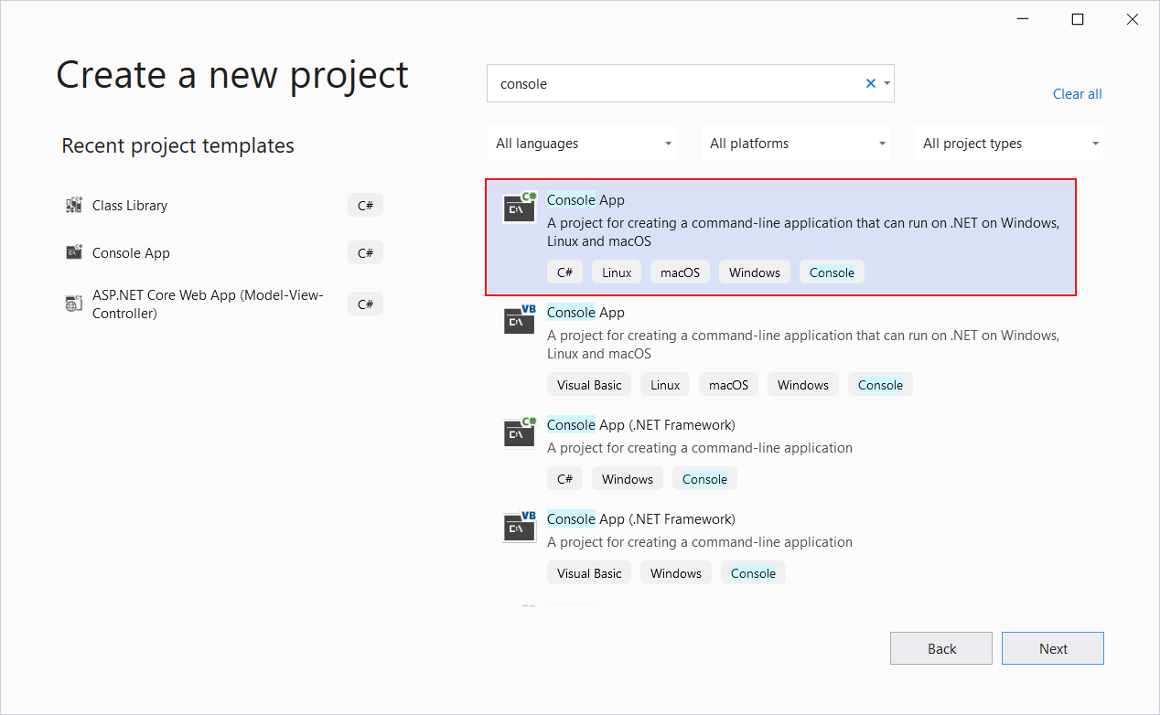Click the C# Console App (.NET Framework) icon

(x=519, y=432)
